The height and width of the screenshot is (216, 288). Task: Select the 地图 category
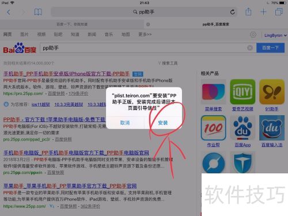pyautogui.click(x=126, y=35)
